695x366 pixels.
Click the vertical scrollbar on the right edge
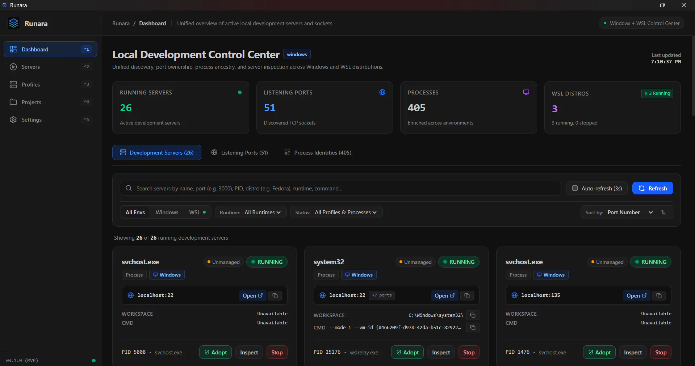(693, 76)
